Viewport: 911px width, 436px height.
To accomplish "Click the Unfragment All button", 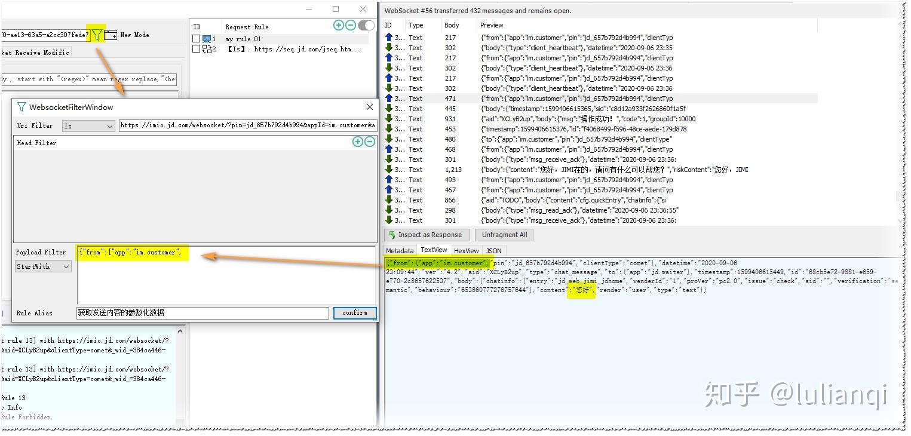I will [505, 235].
